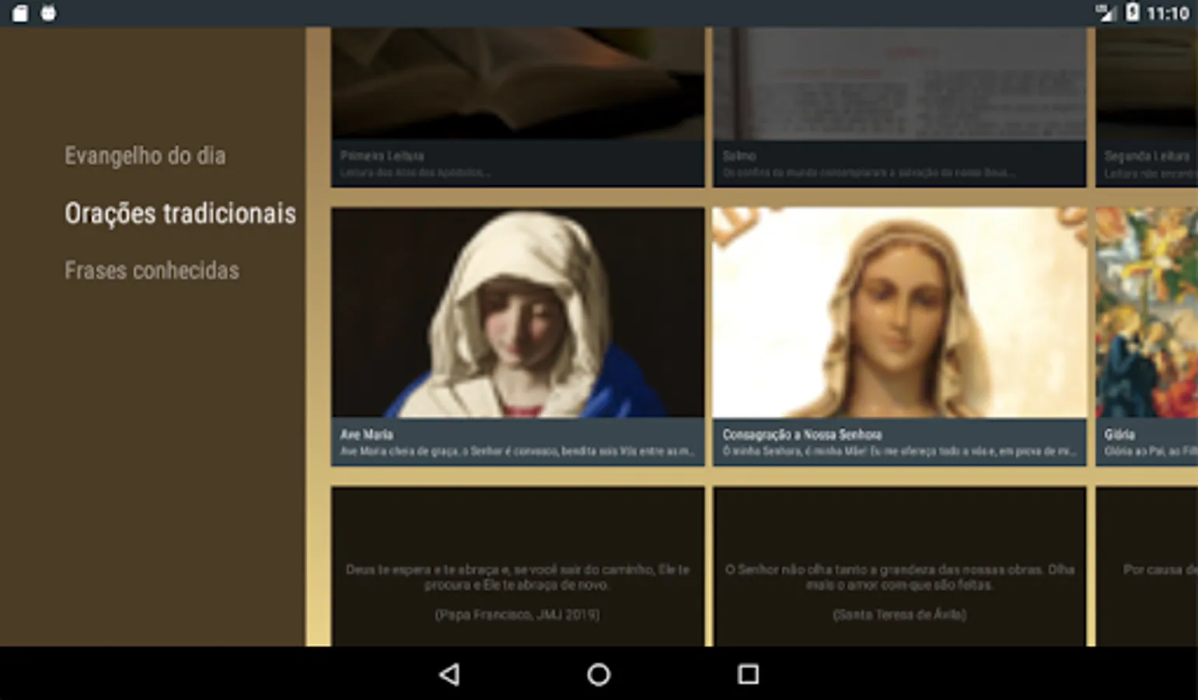Image resolution: width=1198 pixels, height=700 pixels.
Task: Open the Ave Maria prayer image
Action: [518, 313]
